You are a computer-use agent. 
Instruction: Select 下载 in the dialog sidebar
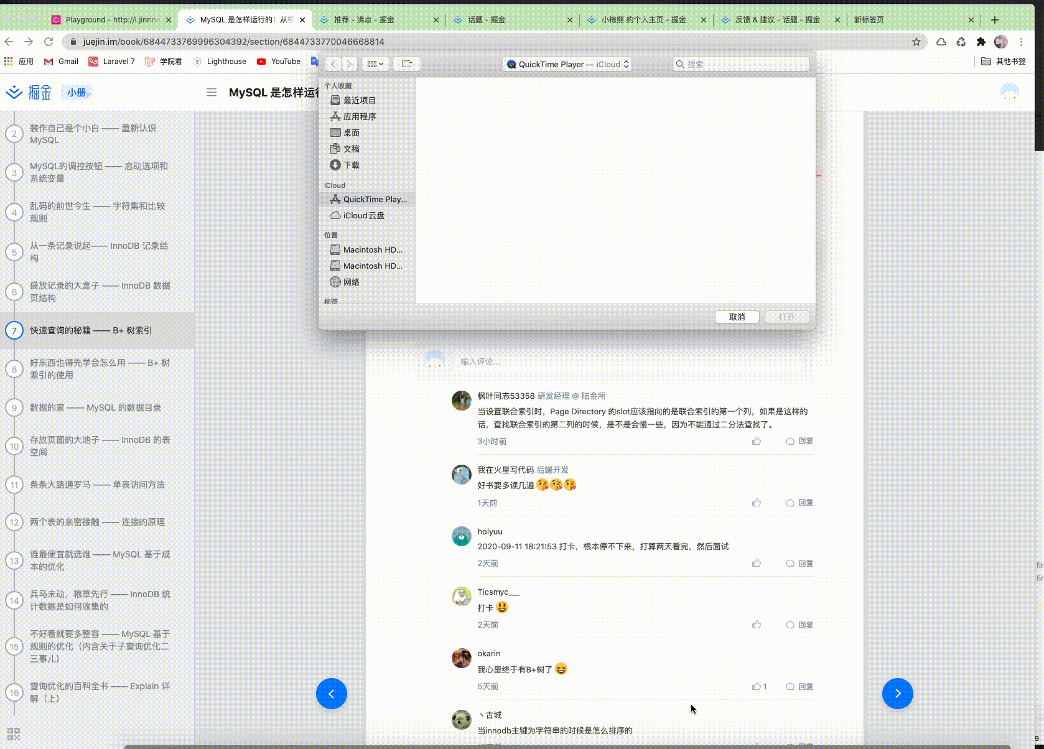point(350,165)
